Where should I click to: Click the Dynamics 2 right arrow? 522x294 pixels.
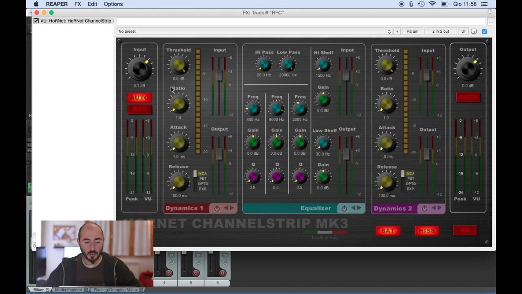point(440,208)
